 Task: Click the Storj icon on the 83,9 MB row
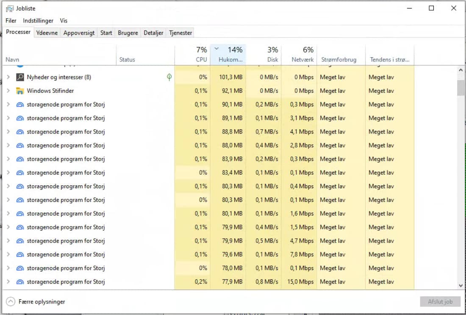[20, 159]
